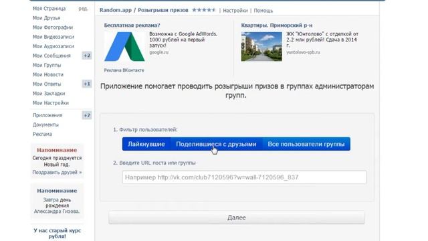Click google.ru ad link
This screenshot has width=428, height=241.
pos(159,52)
